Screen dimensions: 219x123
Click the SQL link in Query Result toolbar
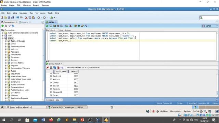click(62, 68)
